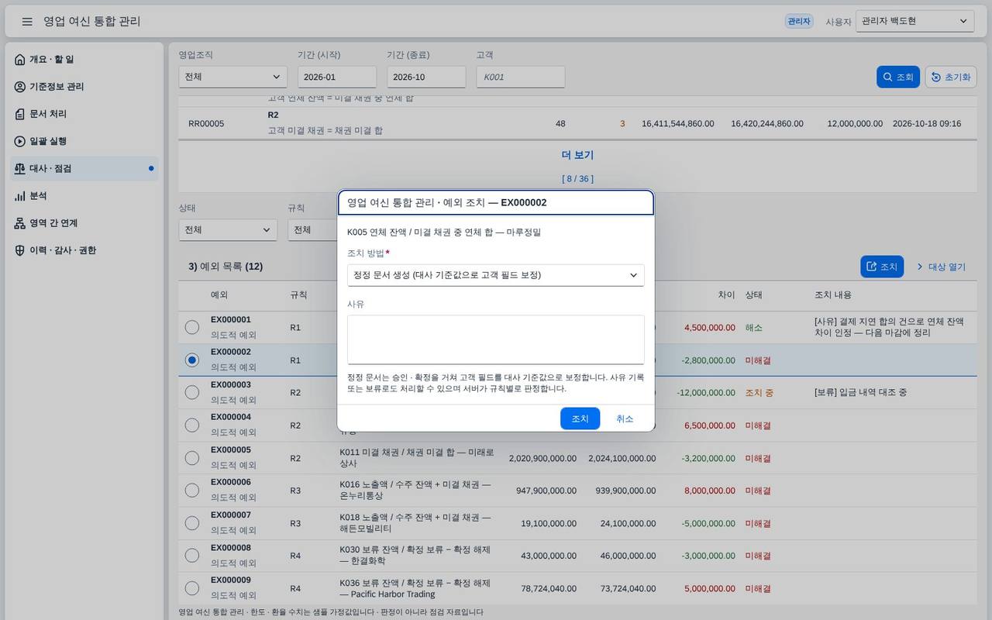
Task: Select radio button for EX000002
Action: (192, 360)
